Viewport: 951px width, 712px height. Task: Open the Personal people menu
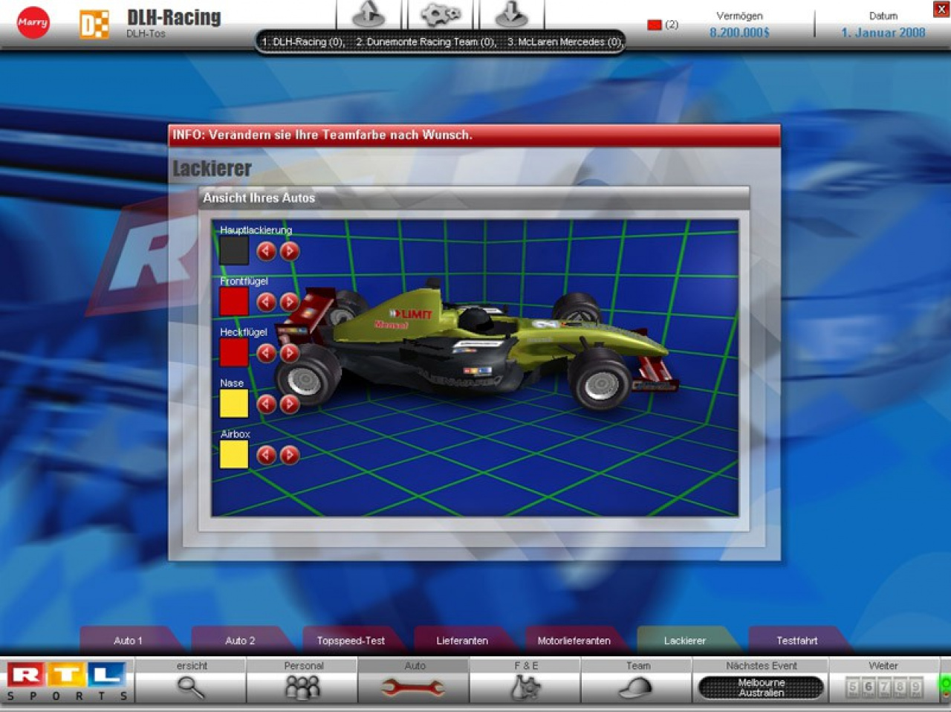point(302,681)
